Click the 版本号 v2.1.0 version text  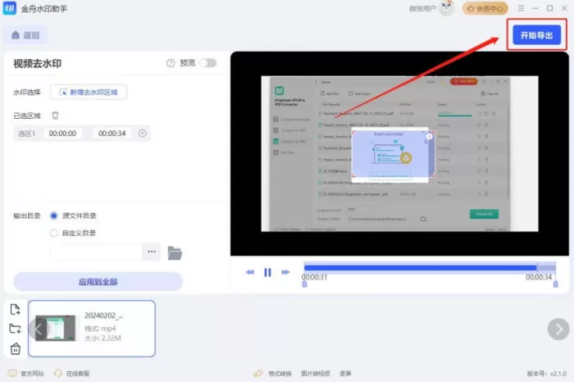547,373
